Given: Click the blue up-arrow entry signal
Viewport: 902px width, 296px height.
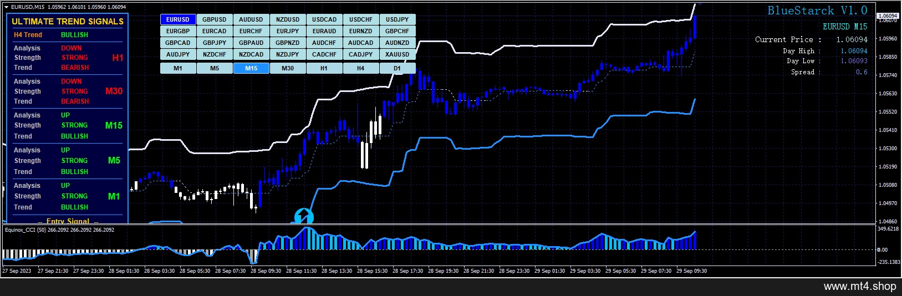Looking at the screenshot, I should click(x=304, y=216).
